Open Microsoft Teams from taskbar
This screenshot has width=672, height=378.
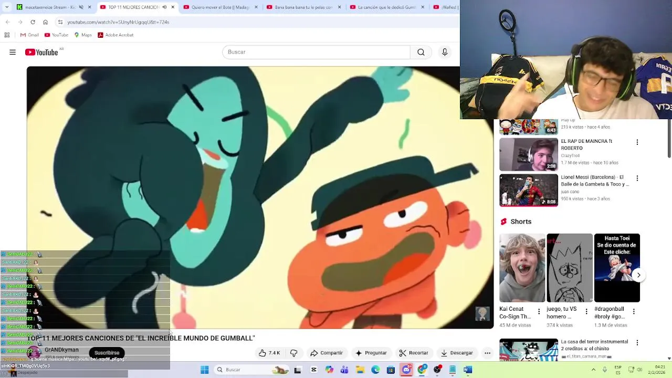344,370
